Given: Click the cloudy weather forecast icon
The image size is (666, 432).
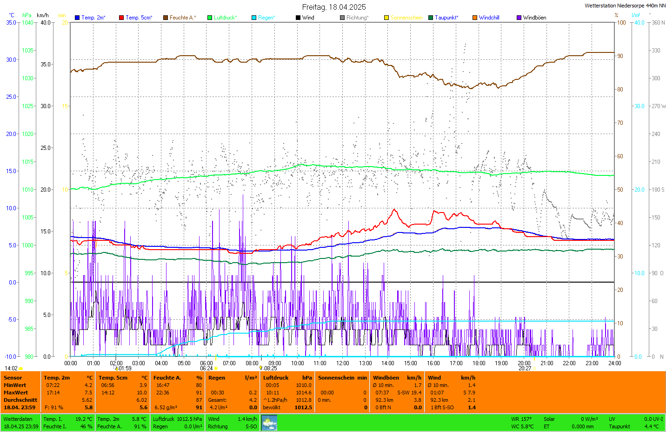Looking at the screenshot, I should click(x=269, y=423).
